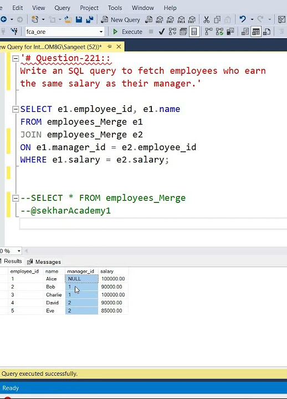Pin the query tab with pushpin
Image resolution: width=287 pixels, height=399 pixels.
(109, 47)
